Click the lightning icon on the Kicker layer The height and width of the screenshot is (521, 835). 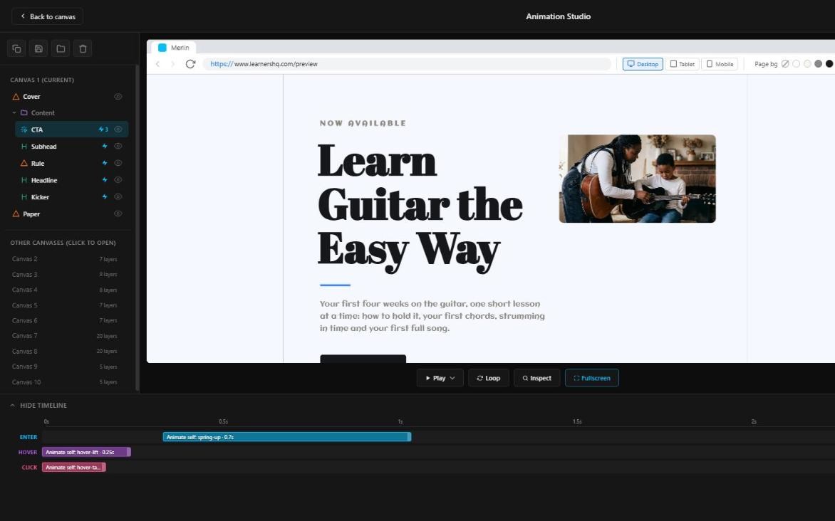(x=104, y=197)
